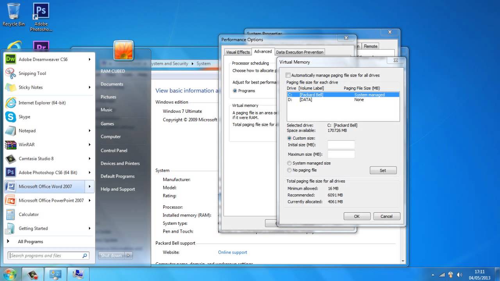The image size is (500, 281).
Task: Click the Initial size (MB) field
Action: (x=341, y=145)
